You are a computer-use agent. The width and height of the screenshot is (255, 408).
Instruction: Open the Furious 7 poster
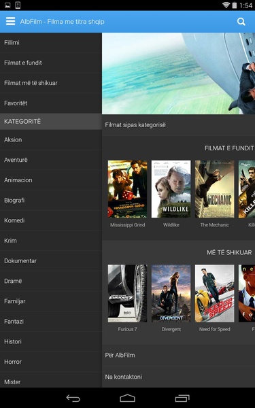point(128,294)
